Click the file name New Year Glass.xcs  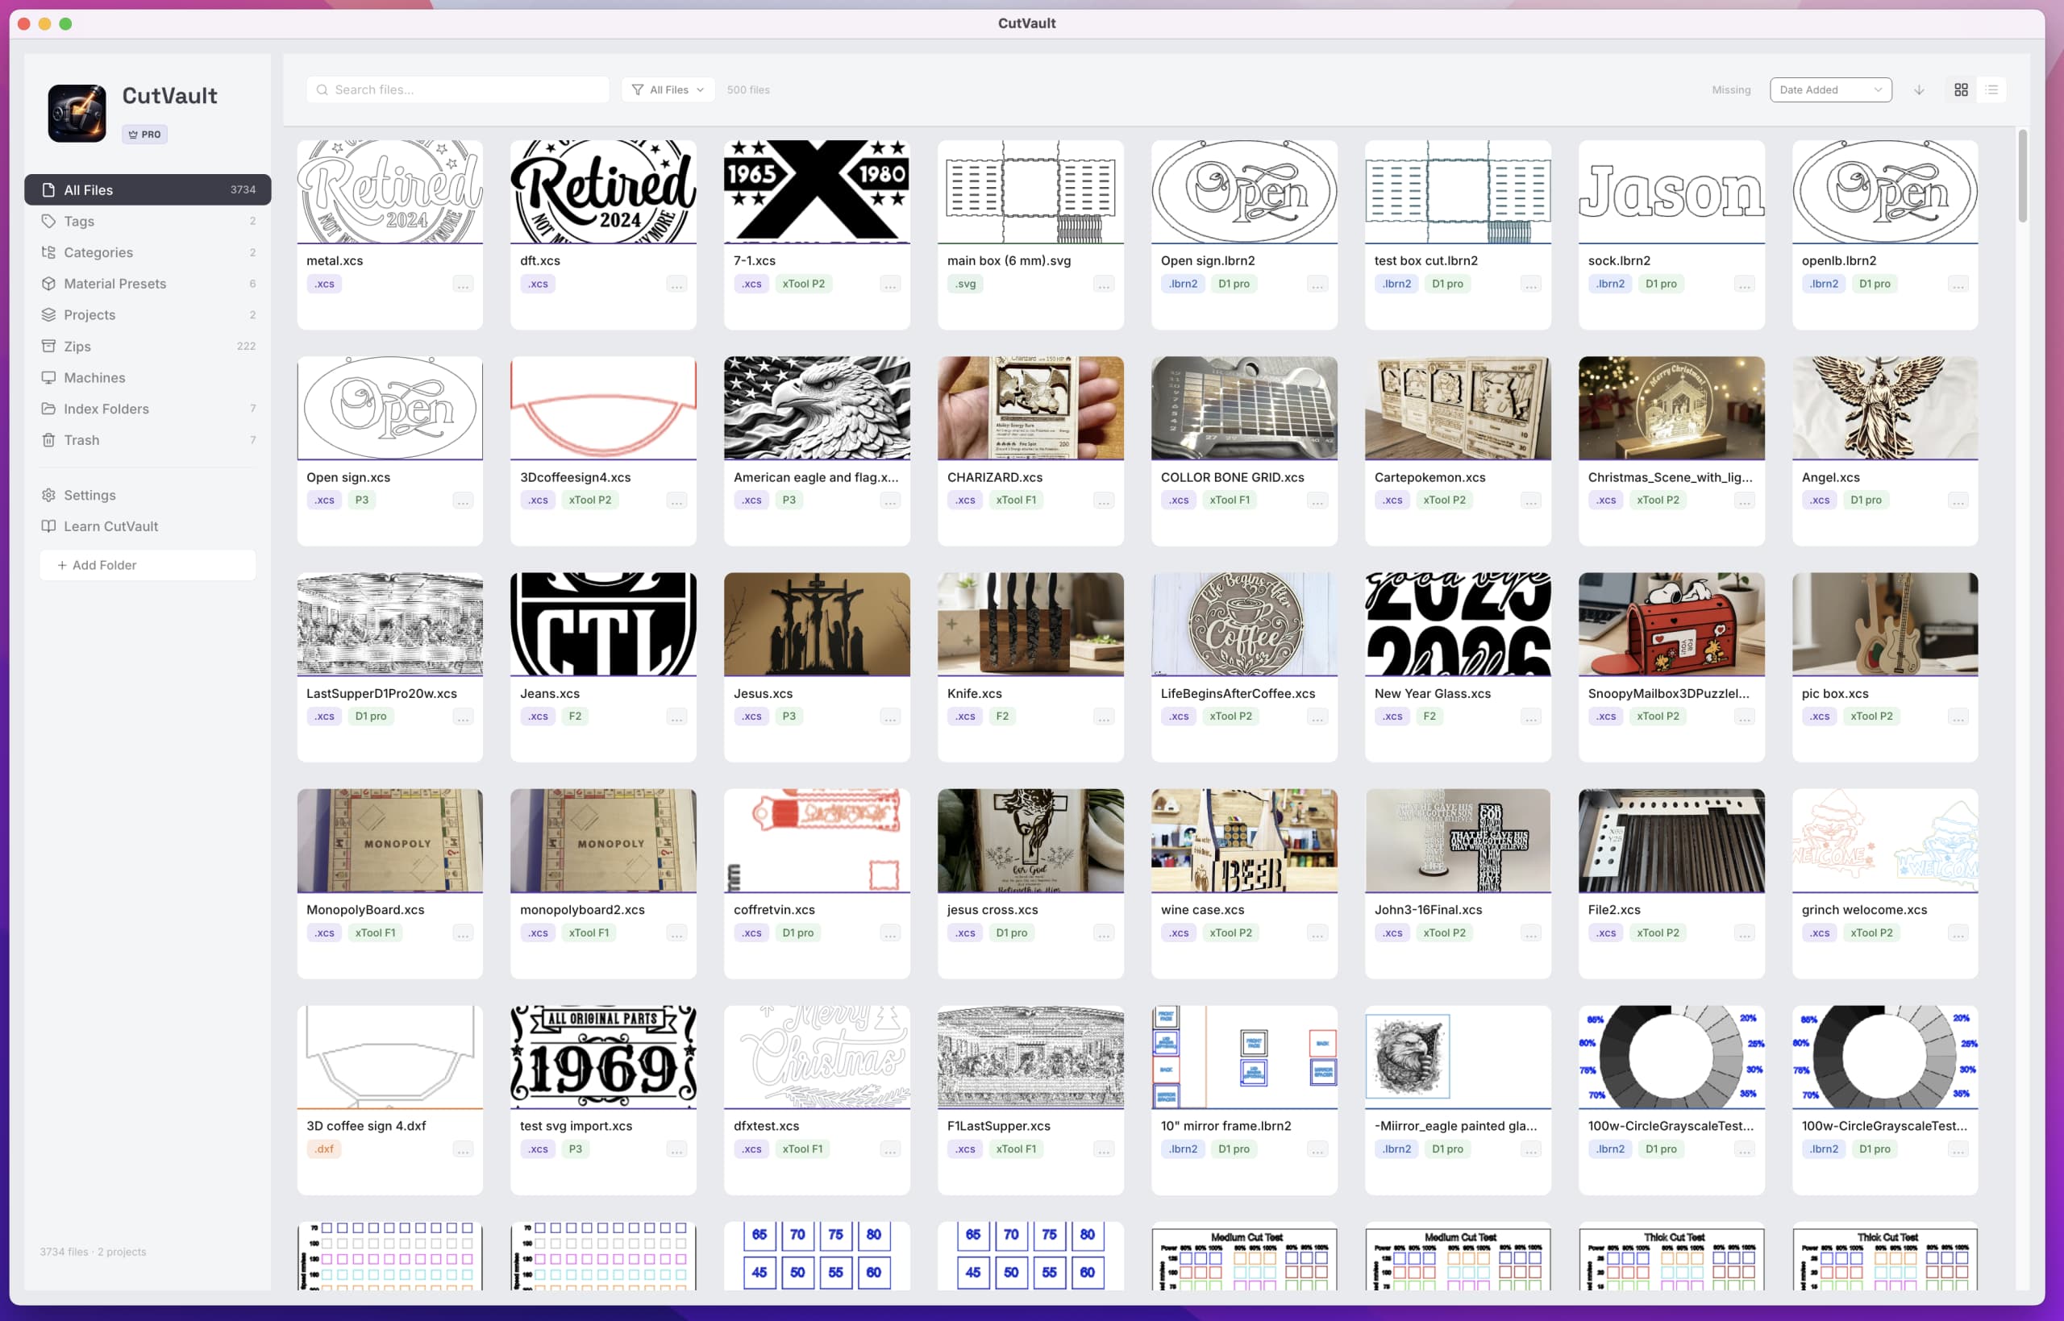point(1432,693)
